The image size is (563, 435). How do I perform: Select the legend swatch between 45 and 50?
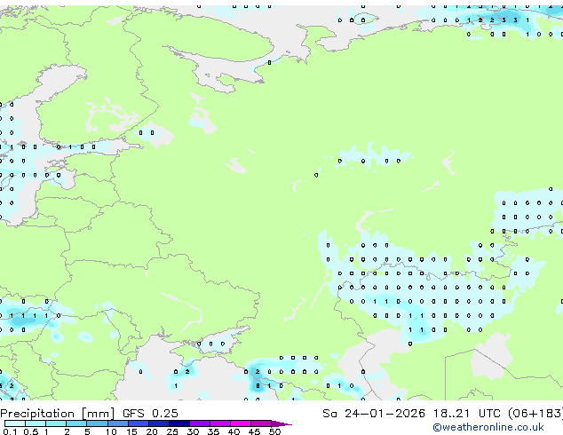tap(261, 423)
